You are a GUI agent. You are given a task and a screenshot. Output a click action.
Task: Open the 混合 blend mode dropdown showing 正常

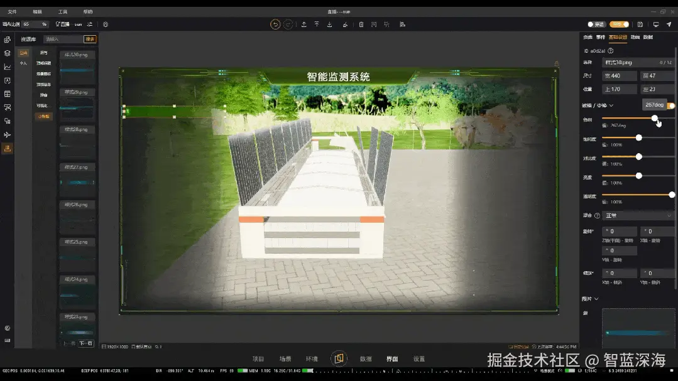pos(638,215)
